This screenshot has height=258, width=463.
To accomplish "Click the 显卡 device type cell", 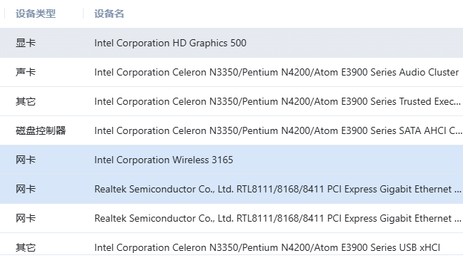I will pos(26,43).
